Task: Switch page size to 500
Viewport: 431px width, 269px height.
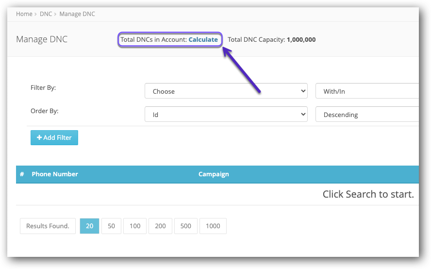Action: [186, 226]
